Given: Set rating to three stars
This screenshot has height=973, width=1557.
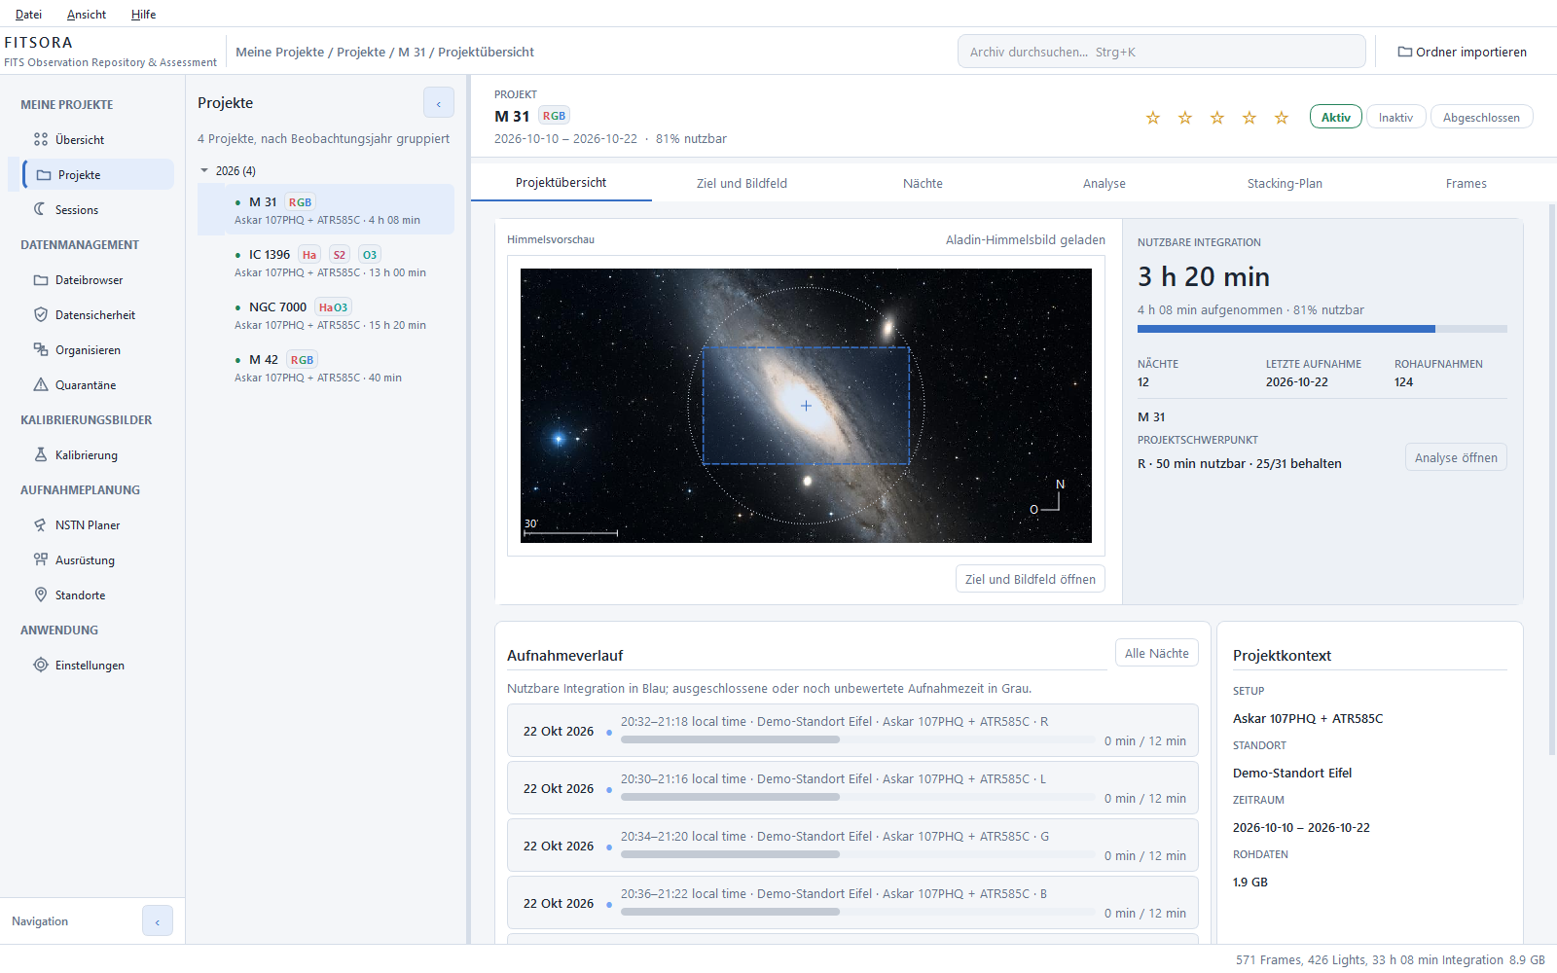Looking at the screenshot, I should pyautogui.click(x=1217, y=118).
